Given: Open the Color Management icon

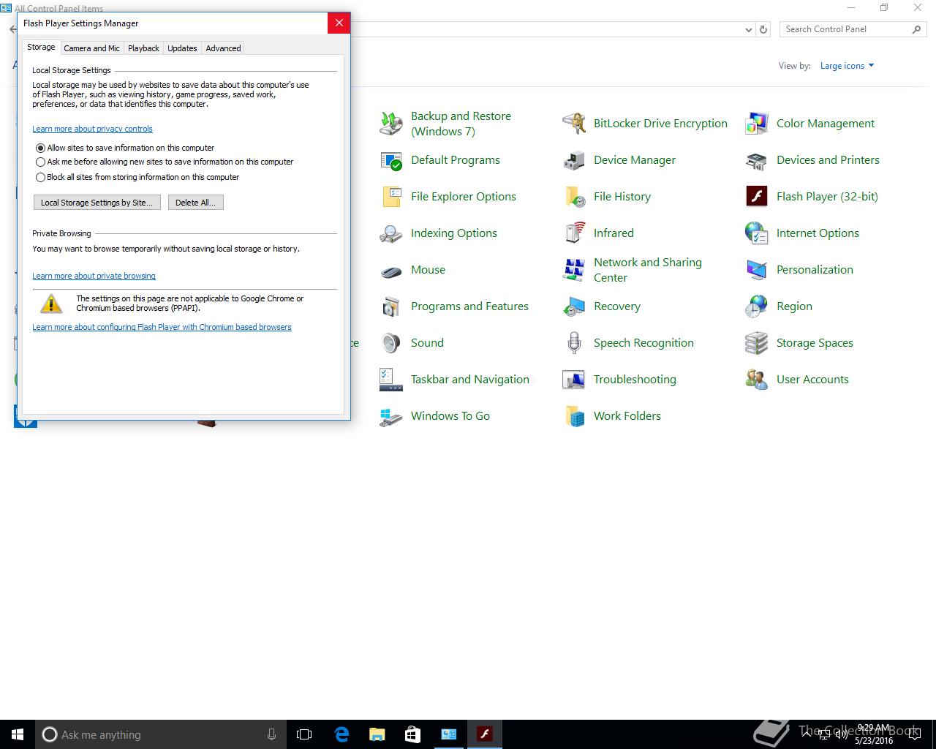Looking at the screenshot, I should pos(757,124).
